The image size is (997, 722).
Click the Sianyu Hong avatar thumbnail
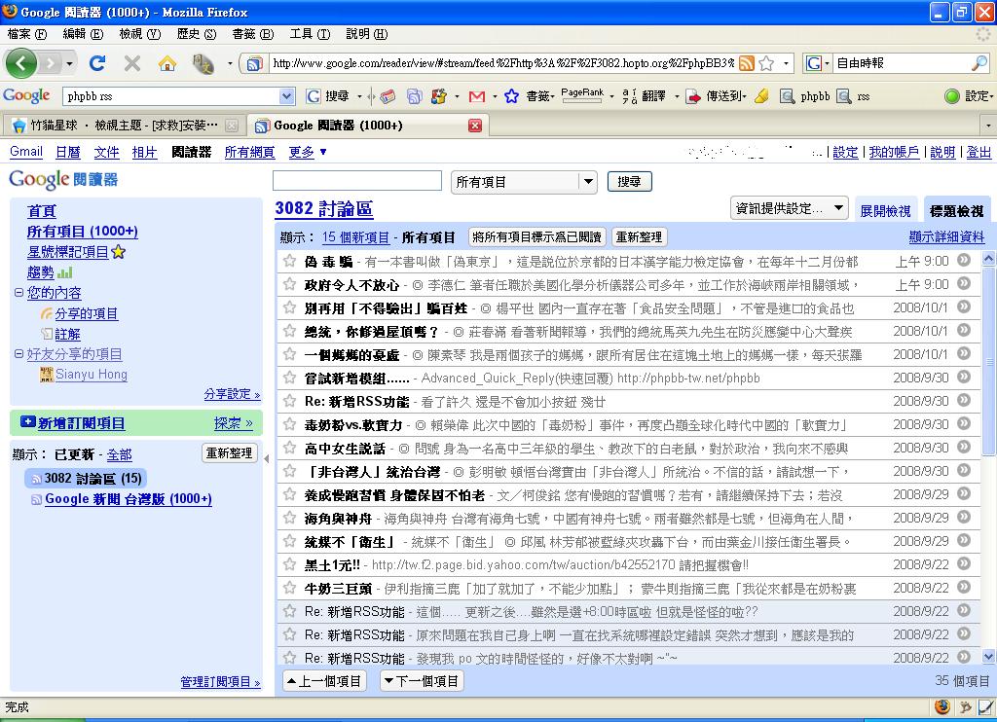(x=47, y=375)
